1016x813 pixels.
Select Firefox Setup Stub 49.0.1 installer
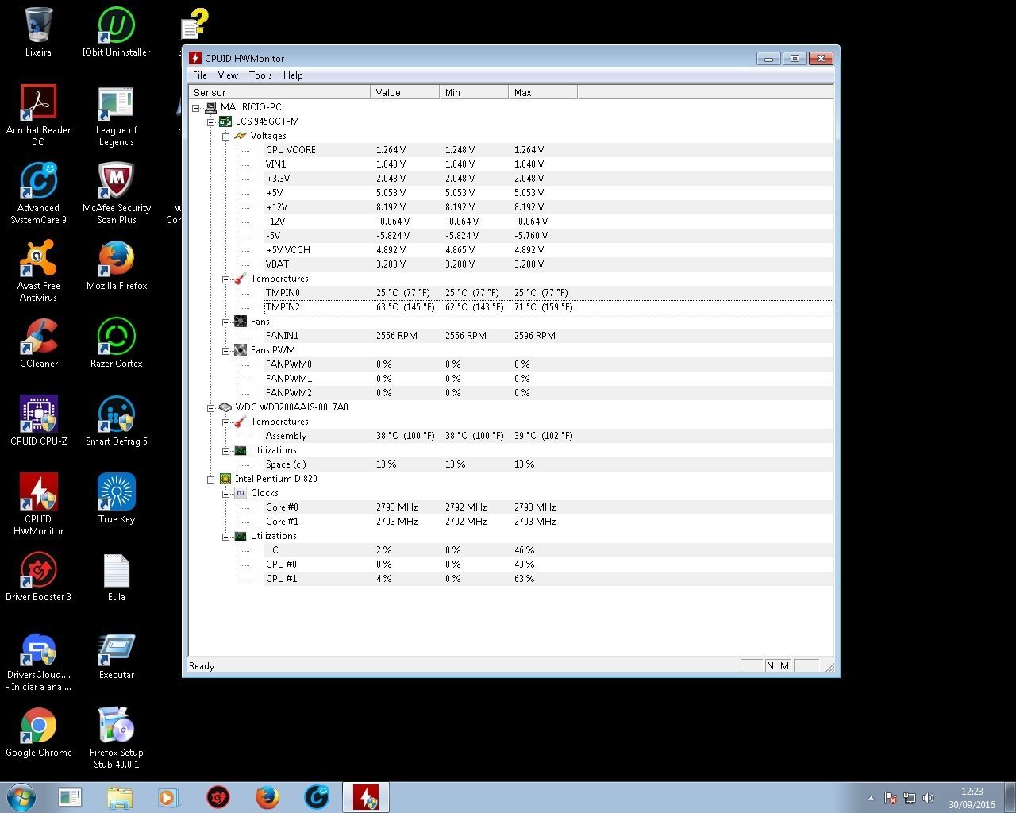pos(116,738)
